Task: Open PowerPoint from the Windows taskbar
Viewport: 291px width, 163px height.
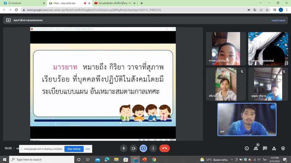Action: (x=145, y=159)
